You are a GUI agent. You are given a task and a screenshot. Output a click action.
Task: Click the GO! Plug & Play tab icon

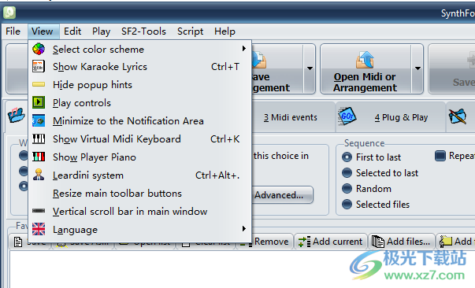pyautogui.click(x=347, y=116)
